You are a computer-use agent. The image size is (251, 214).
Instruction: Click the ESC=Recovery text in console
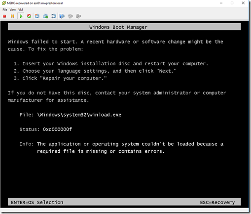217,202
